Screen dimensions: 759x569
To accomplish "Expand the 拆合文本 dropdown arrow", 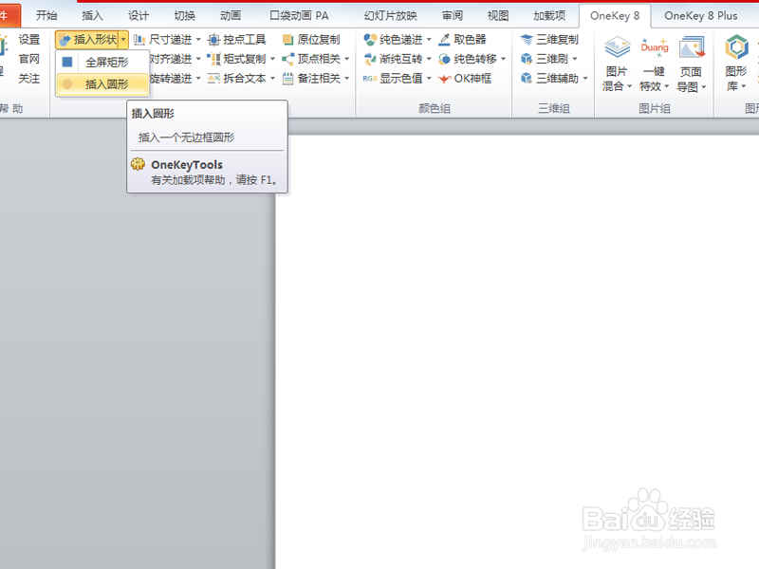I will coord(272,79).
